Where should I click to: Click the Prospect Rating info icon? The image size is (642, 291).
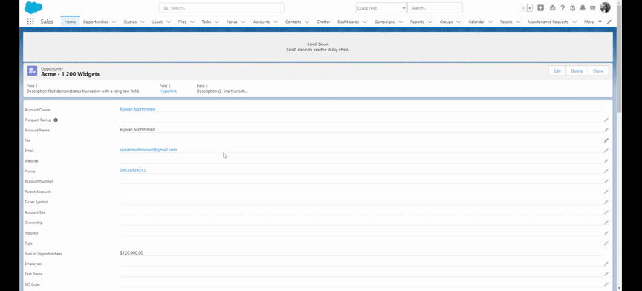pos(56,120)
